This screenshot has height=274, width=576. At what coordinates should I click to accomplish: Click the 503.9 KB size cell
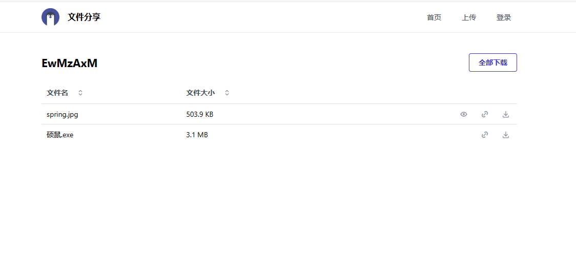coord(200,114)
